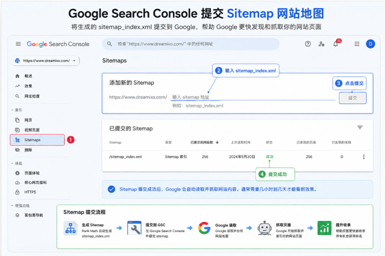Click the Sitemaps page heading
Image resolution: width=385 pixels, height=256 pixels.
[114, 60]
